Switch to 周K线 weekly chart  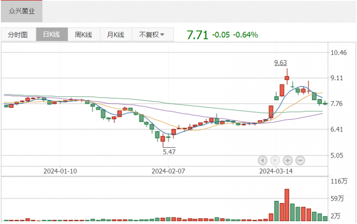pyautogui.click(x=83, y=35)
